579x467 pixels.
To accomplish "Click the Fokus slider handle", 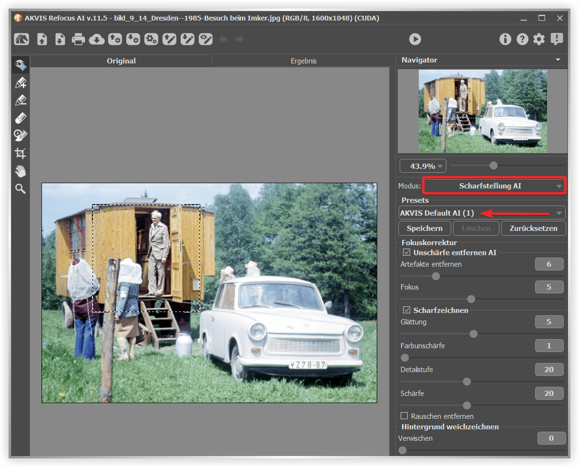I will pos(471,299).
